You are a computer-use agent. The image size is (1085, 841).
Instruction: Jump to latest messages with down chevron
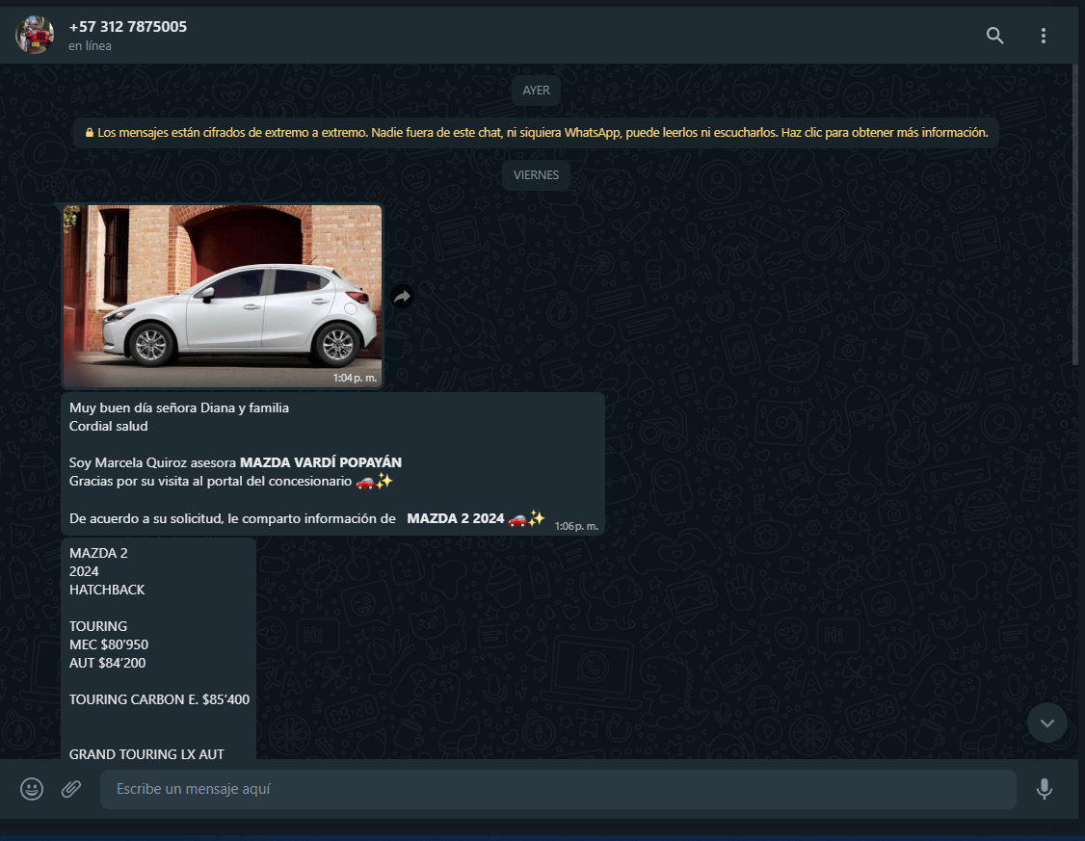coord(1047,723)
